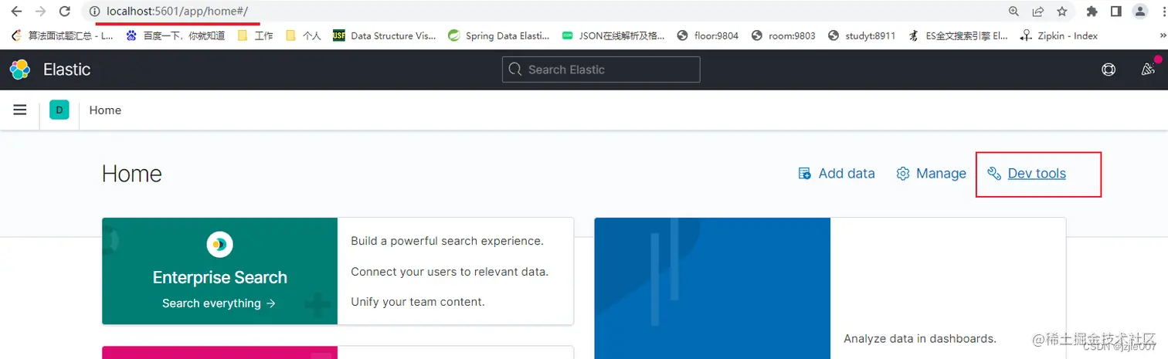This screenshot has height=359, width=1168.
Task: Click the share page icon in address bar
Action: point(1038,12)
